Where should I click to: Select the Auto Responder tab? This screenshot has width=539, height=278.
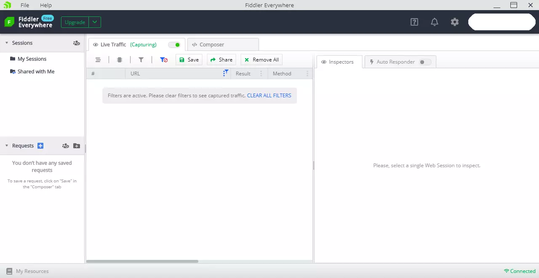point(400,62)
